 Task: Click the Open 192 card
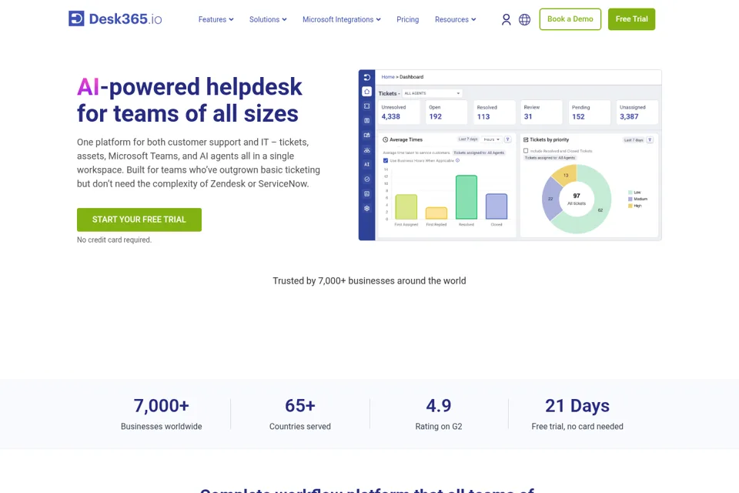tap(446, 112)
